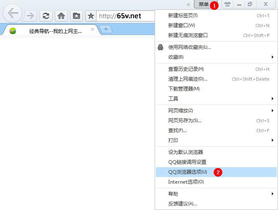Select 新建无痕浏览窗口 menu item

216,35
